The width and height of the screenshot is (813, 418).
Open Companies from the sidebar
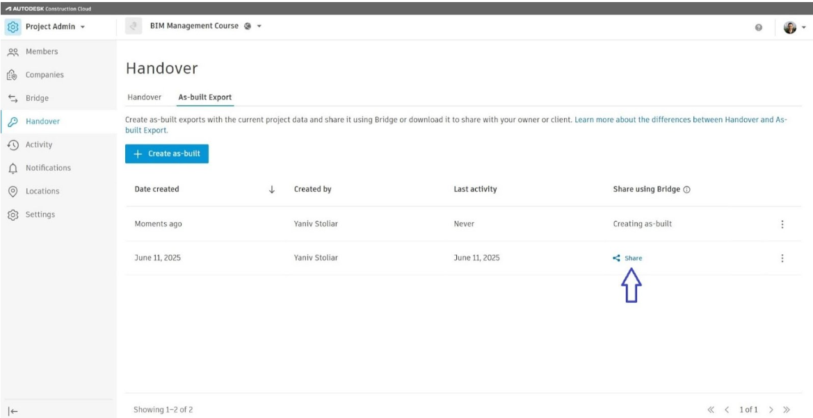coord(45,75)
